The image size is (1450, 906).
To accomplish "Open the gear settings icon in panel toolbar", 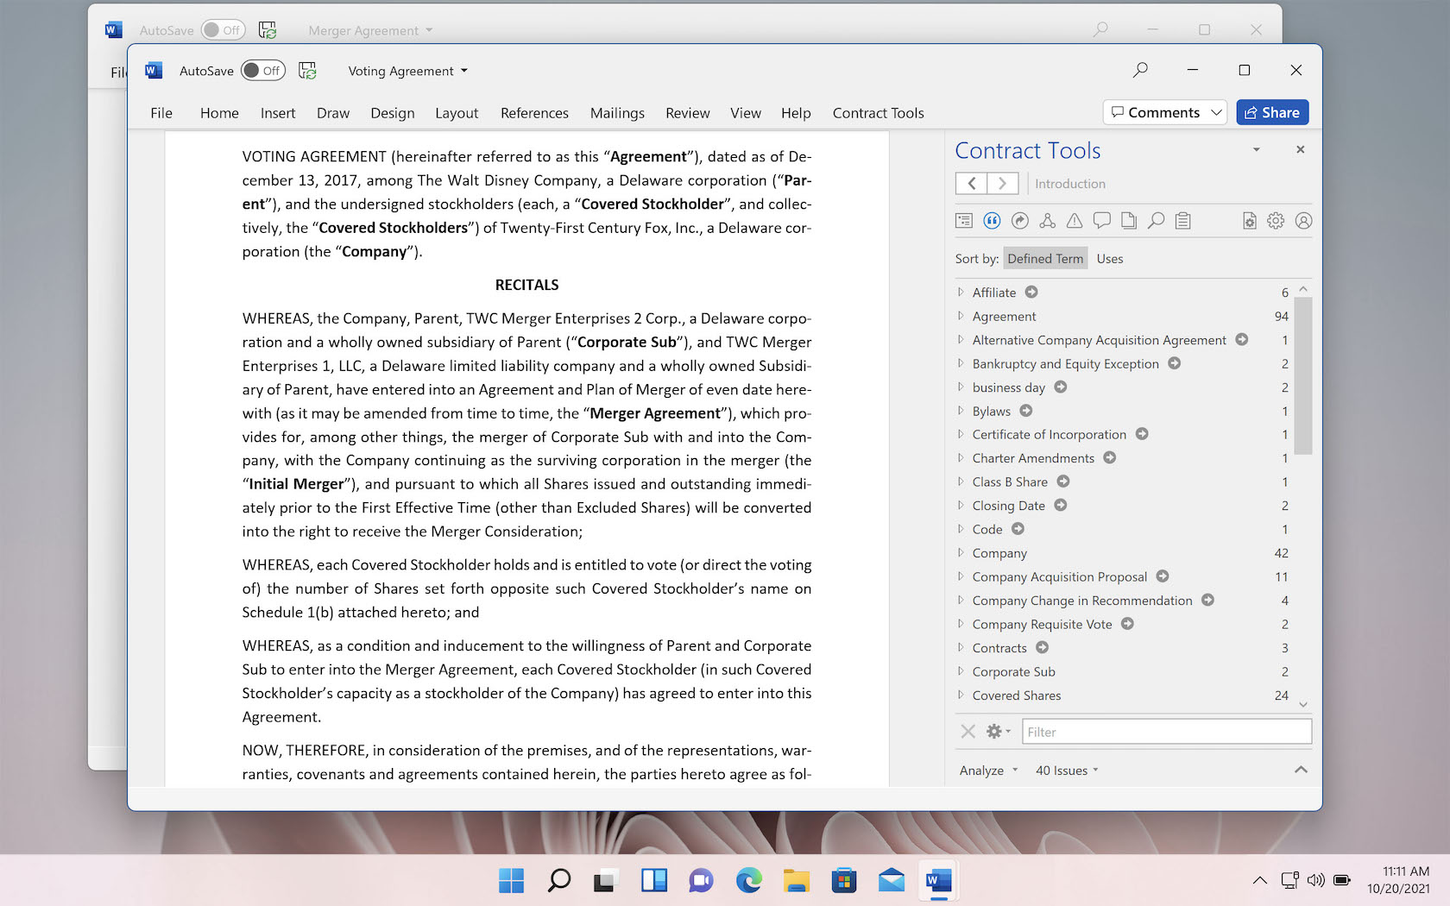I will coord(1276,221).
